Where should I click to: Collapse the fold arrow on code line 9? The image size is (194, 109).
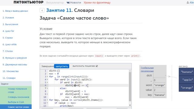47,94
